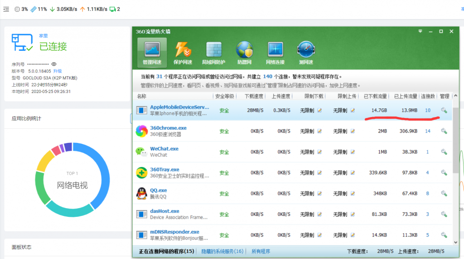Click process list scrollbar down arrow
This screenshot has height=259, width=464.
(456, 242)
